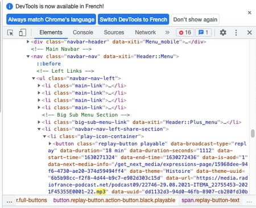Click the DOM tree vertical scrollbar thumb
The height and width of the screenshot is (208, 256).
click(253, 134)
